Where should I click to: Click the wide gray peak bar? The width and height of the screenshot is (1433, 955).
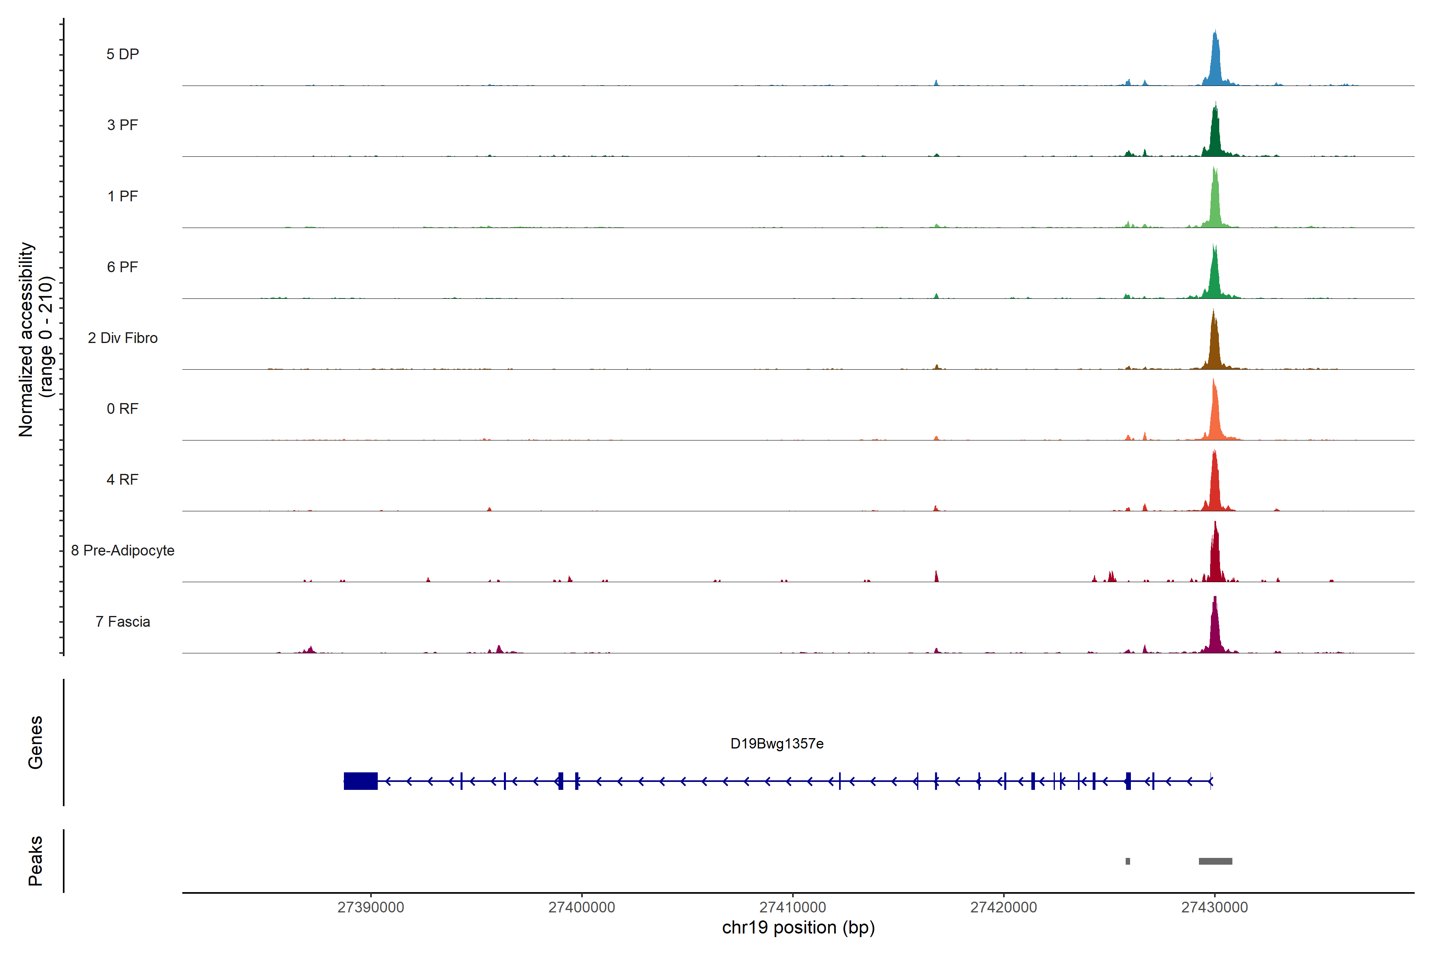click(1216, 861)
